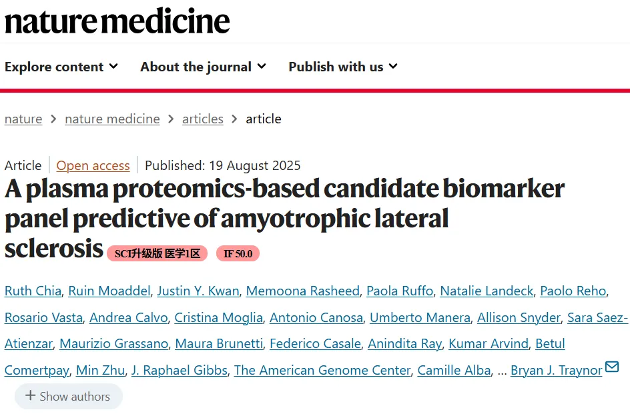This screenshot has height=418, width=630.
Task: Expand the Explore content menu
Action: click(61, 67)
